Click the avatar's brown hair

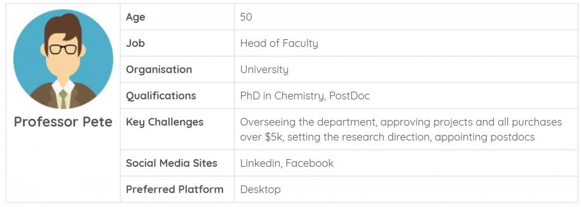click(x=63, y=29)
